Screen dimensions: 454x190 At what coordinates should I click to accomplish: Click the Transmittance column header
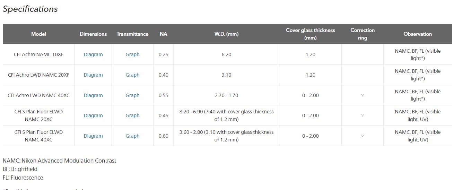pos(132,34)
